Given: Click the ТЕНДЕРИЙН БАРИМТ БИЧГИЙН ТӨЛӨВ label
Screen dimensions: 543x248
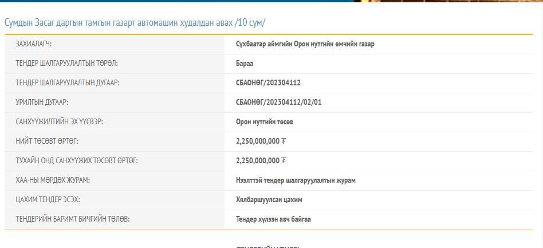Looking at the screenshot, I should [72, 219].
